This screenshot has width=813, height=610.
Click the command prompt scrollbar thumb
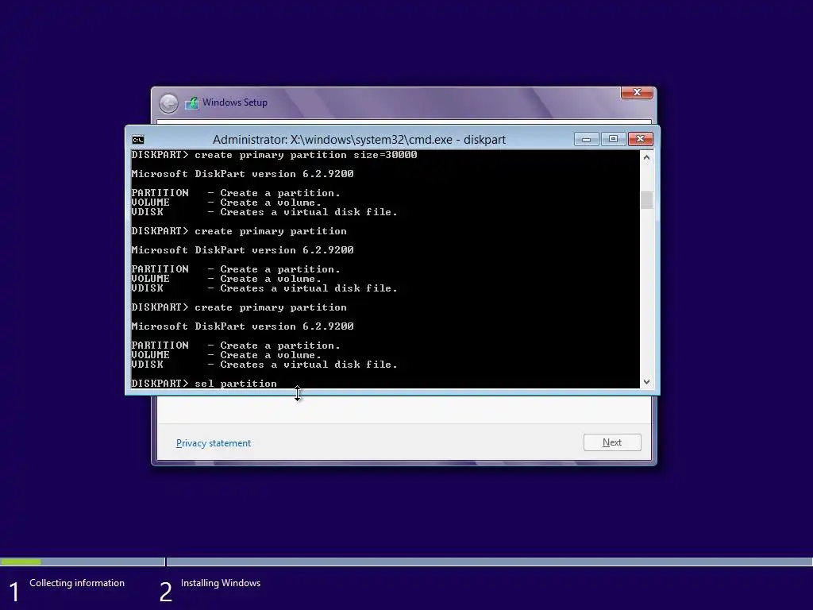(x=646, y=200)
